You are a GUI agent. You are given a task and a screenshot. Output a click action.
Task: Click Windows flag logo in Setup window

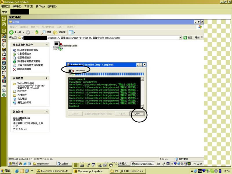click(200, 27)
